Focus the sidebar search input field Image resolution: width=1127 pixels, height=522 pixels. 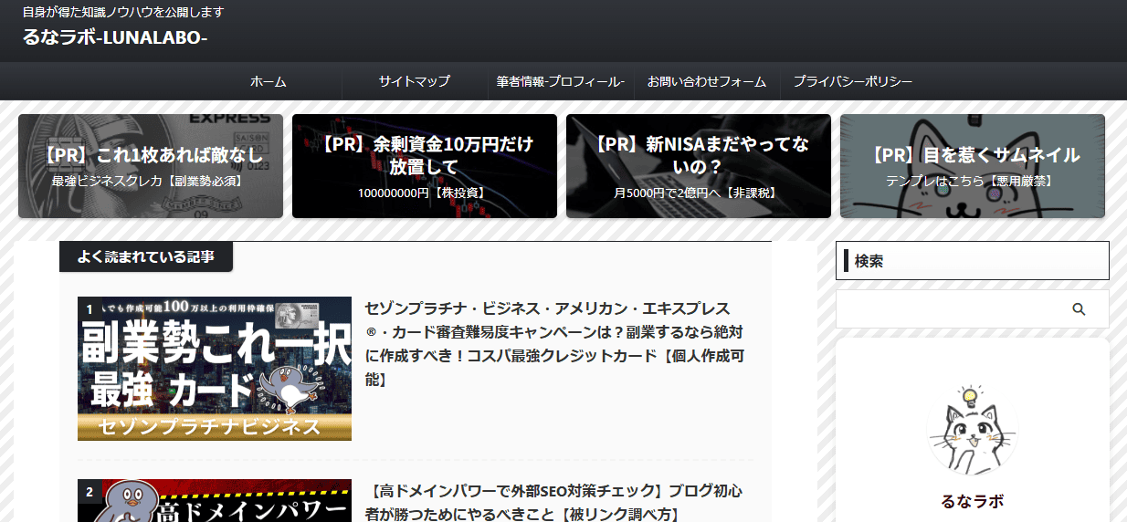950,309
